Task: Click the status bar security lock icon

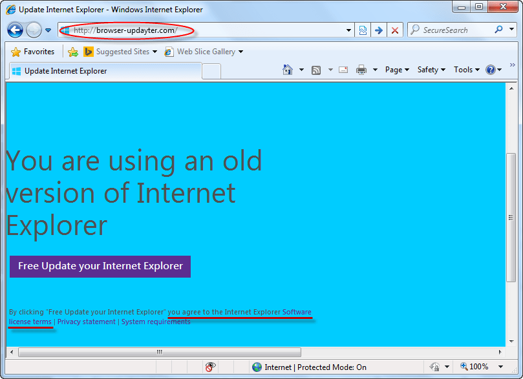Action: [434, 367]
